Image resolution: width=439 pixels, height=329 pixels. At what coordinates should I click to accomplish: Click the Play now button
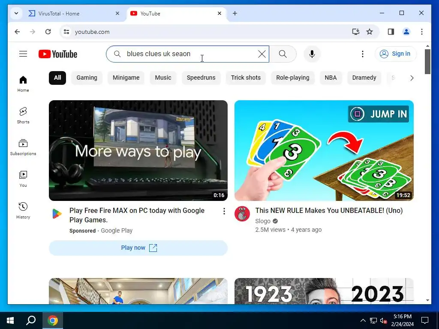click(x=138, y=248)
